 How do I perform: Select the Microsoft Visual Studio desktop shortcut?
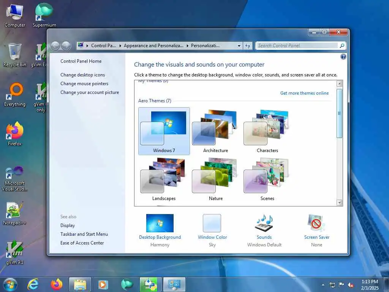tap(15, 179)
